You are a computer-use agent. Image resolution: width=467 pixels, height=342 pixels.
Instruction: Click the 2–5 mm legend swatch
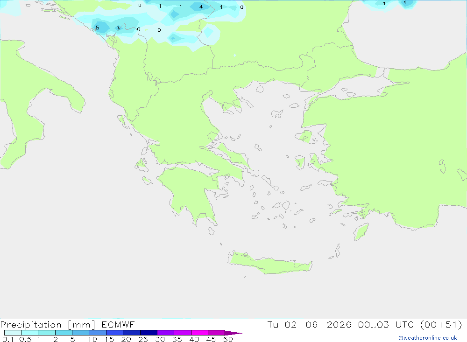pyautogui.click(x=64, y=333)
